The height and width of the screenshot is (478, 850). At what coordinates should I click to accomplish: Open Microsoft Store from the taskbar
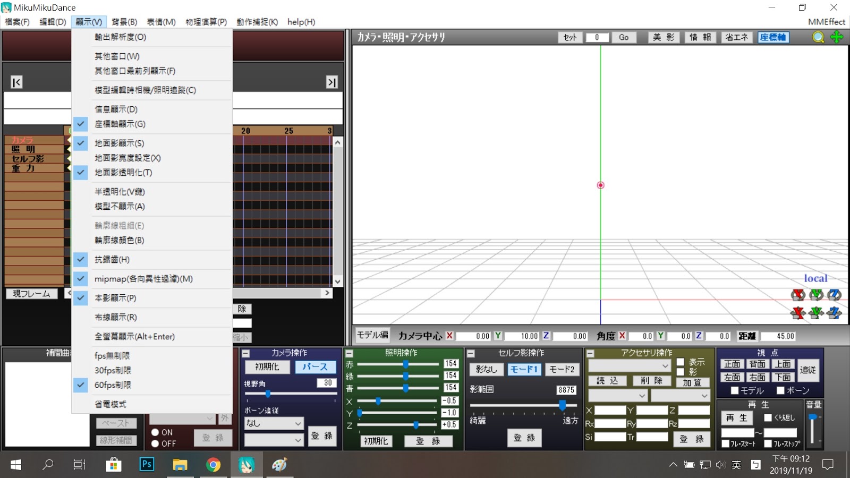(113, 465)
